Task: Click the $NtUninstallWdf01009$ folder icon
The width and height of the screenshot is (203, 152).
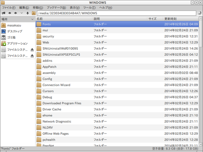Action: click(39, 49)
